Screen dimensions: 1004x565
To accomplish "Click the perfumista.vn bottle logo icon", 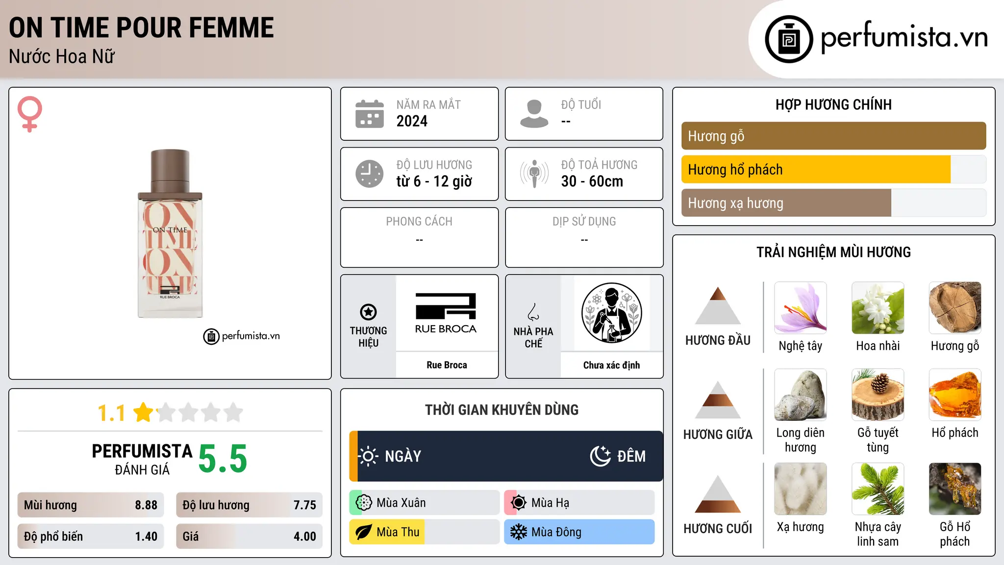I will point(789,39).
